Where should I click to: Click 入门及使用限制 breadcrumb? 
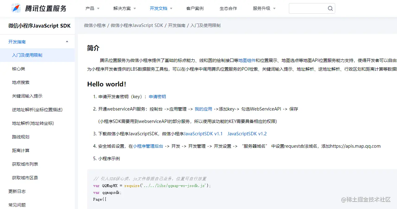[205, 25]
